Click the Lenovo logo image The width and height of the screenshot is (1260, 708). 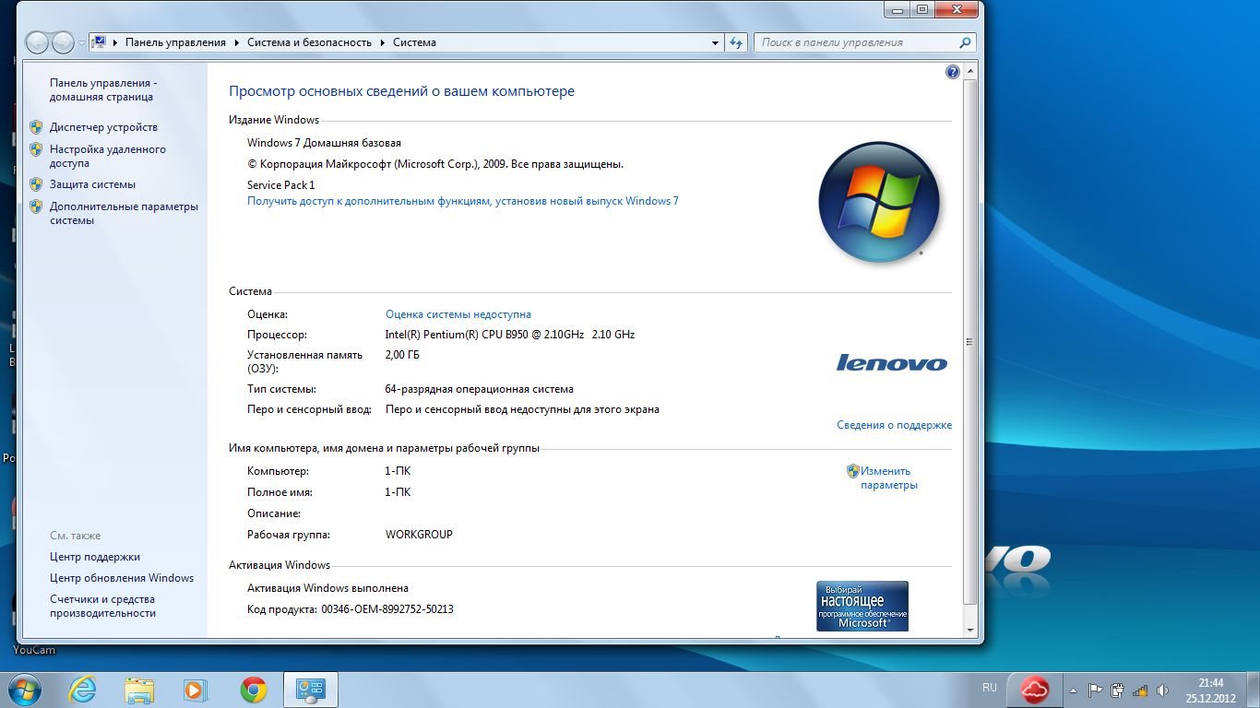point(892,362)
